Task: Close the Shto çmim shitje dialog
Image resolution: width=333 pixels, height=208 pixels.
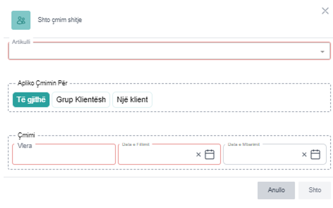Action: [x=325, y=11]
